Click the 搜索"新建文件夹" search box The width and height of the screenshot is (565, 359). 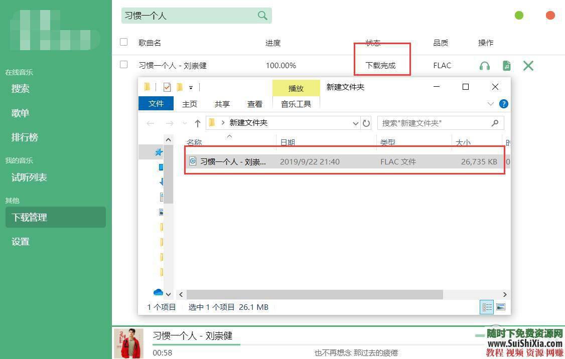point(437,123)
